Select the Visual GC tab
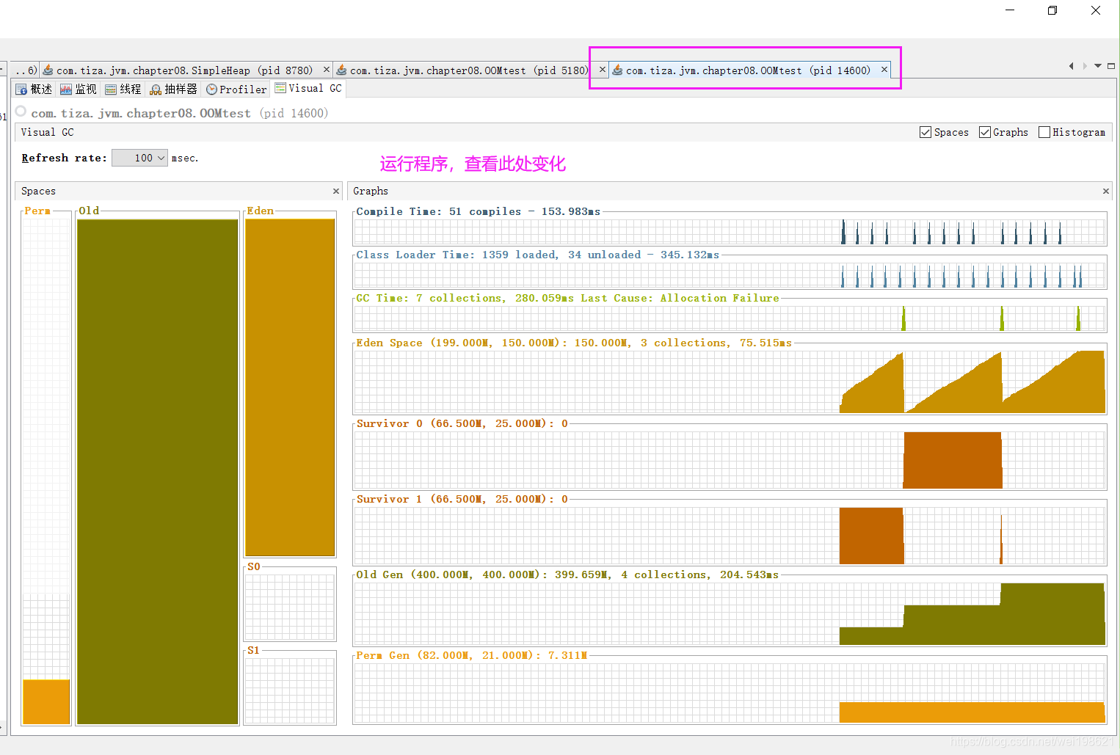This screenshot has width=1120, height=755. [308, 89]
